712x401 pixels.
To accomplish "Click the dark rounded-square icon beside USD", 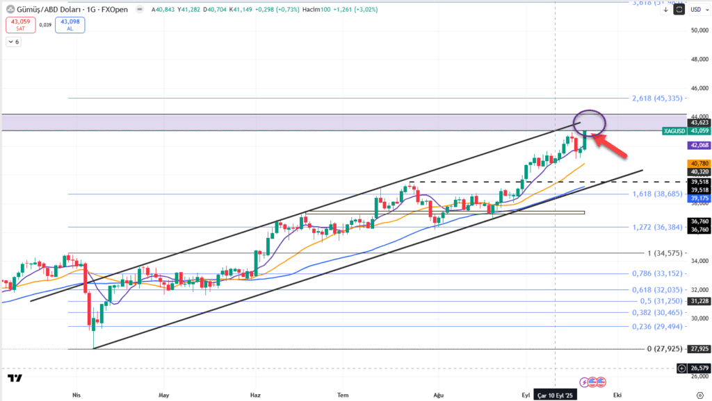I will click(679, 10).
